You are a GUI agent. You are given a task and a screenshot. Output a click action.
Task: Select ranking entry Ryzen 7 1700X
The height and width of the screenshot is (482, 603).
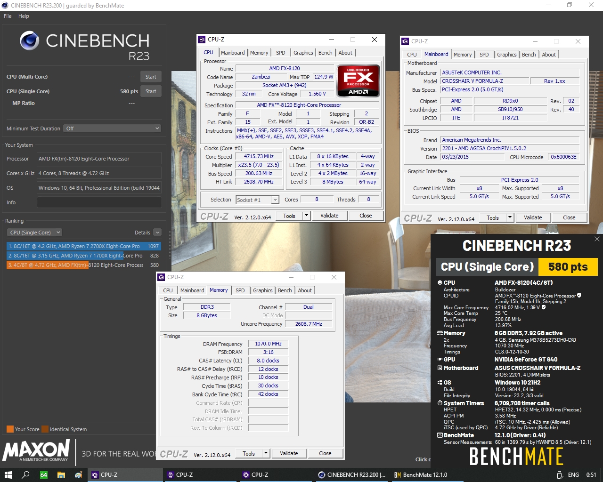pyautogui.click(x=83, y=256)
